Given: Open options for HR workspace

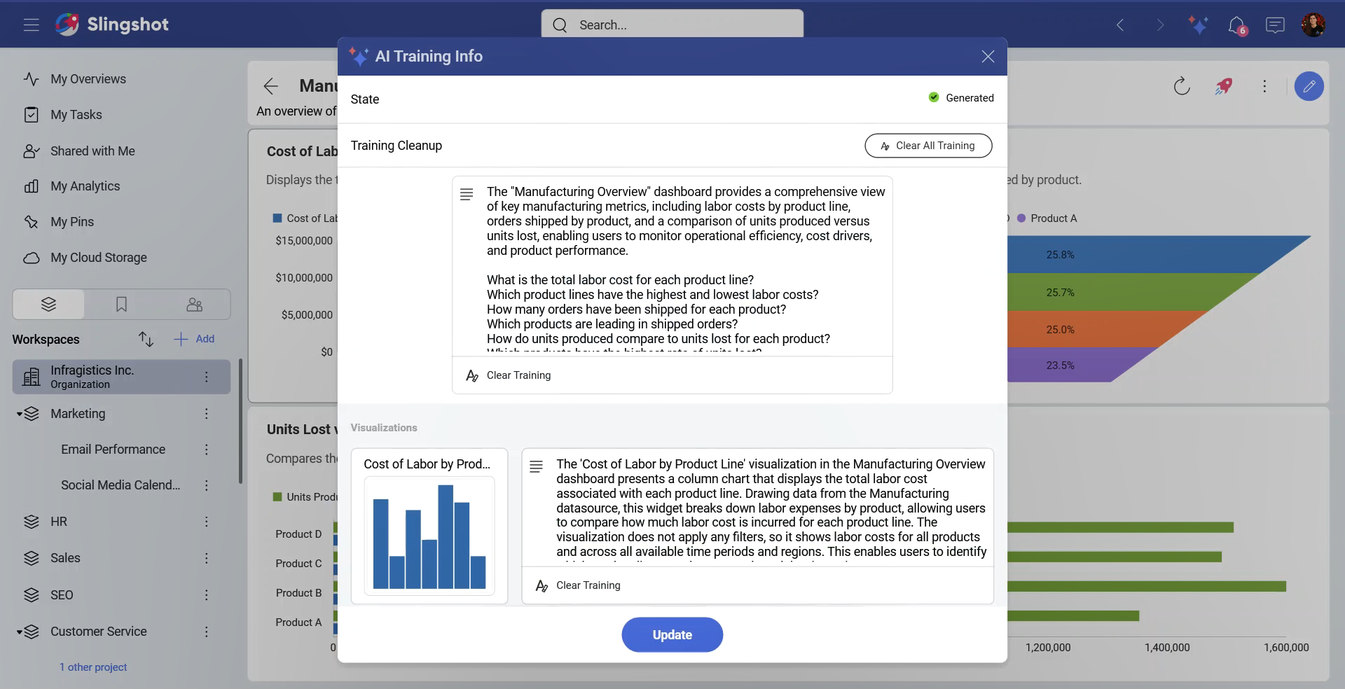Looking at the screenshot, I should 207,522.
